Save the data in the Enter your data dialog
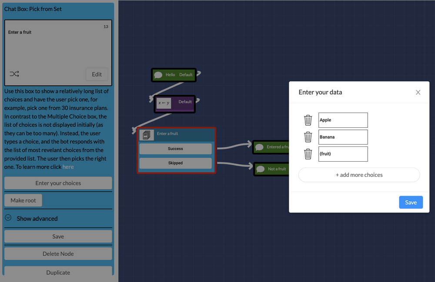The image size is (435, 282). [411, 202]
